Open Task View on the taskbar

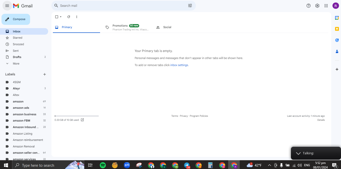tap(90, 165)
